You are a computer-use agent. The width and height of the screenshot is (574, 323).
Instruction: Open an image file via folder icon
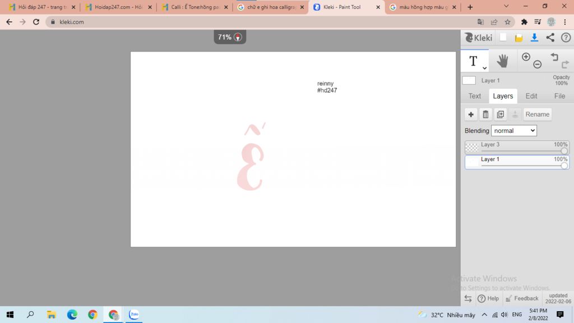[x=519, y=38]
